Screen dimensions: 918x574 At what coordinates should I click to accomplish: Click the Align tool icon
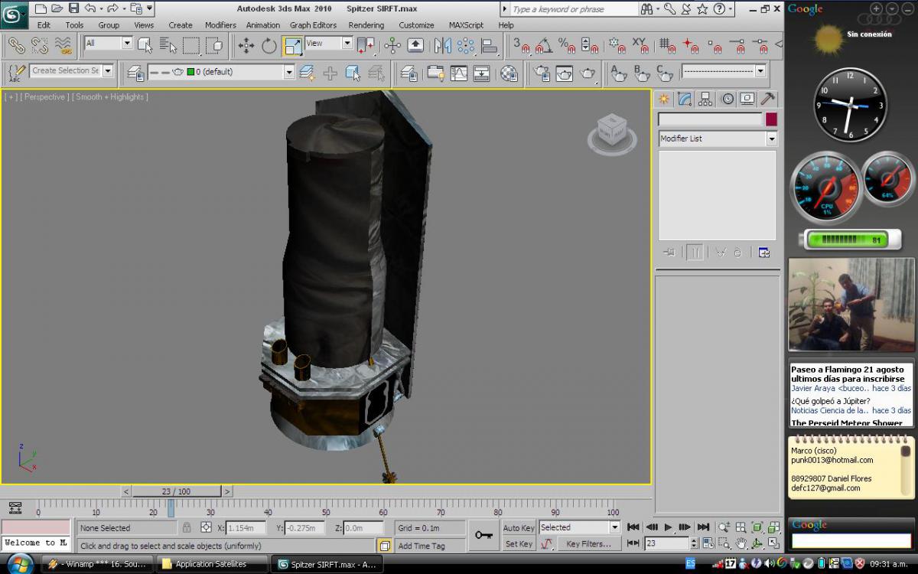489,46
